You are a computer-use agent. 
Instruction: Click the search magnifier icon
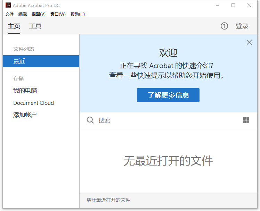coord(90,120)
